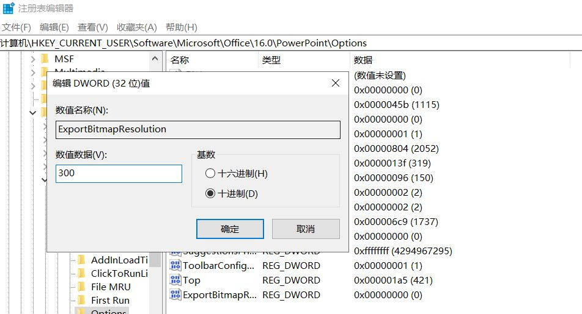Click the MSF folder icon

(x=45, y=59)
